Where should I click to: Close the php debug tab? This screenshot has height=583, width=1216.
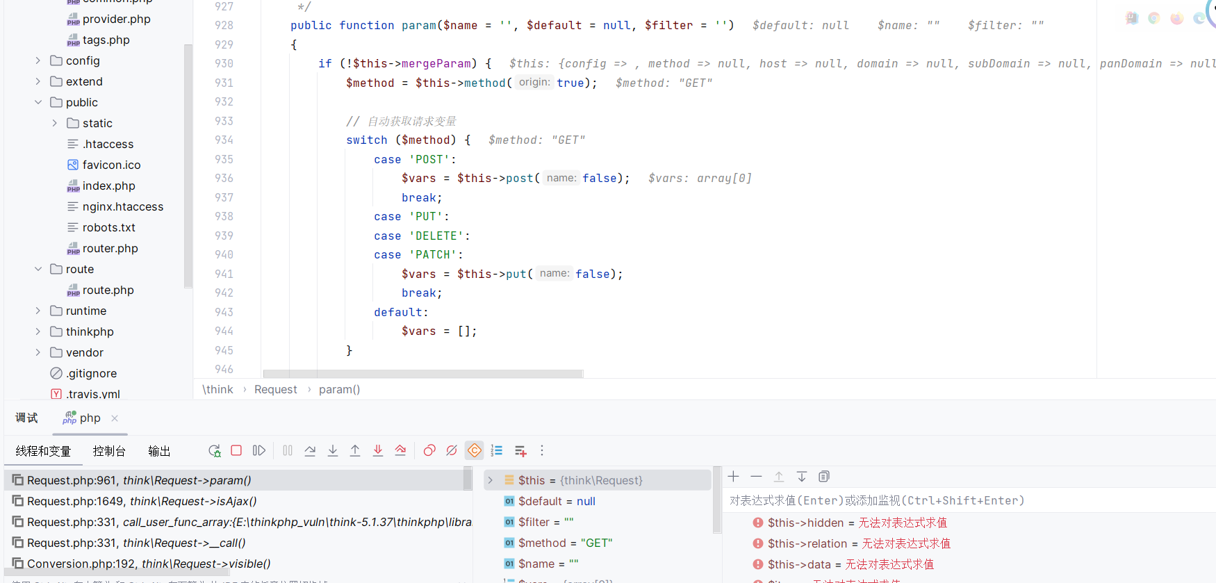(x=115, y=418)
